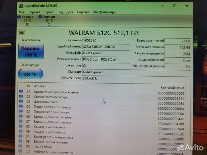Select attribute Единицы данных - чтение
The width and height of the screenshot is (207, 155).
coord(53,117)
